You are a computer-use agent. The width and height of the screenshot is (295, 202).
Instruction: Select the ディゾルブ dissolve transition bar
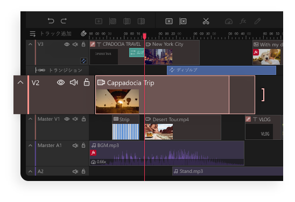point(221,70)
